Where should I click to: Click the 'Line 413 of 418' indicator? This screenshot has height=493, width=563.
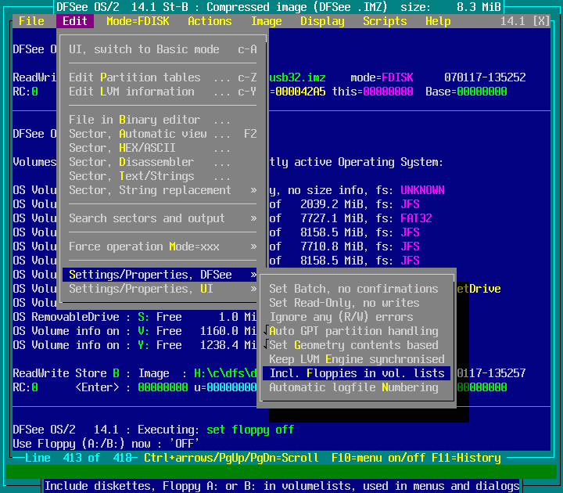(81, 458)
